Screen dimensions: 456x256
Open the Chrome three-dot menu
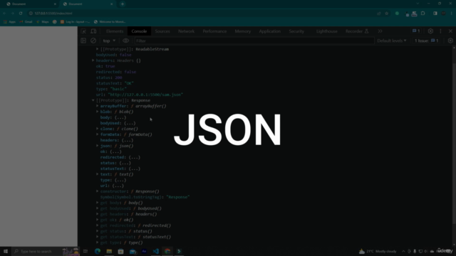pyautogui.click(x=451, y=14)
